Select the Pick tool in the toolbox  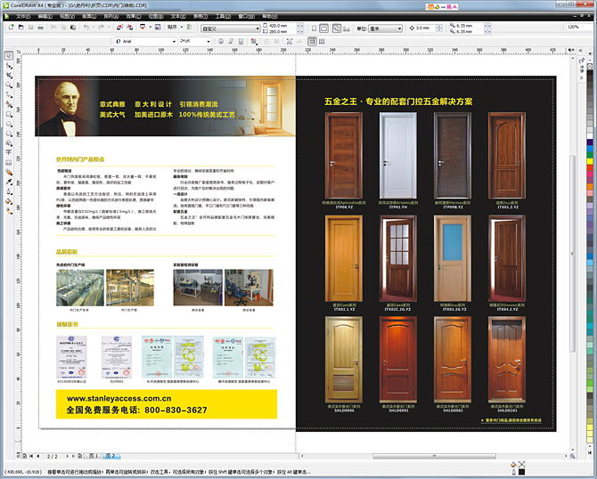pos(8,55)
